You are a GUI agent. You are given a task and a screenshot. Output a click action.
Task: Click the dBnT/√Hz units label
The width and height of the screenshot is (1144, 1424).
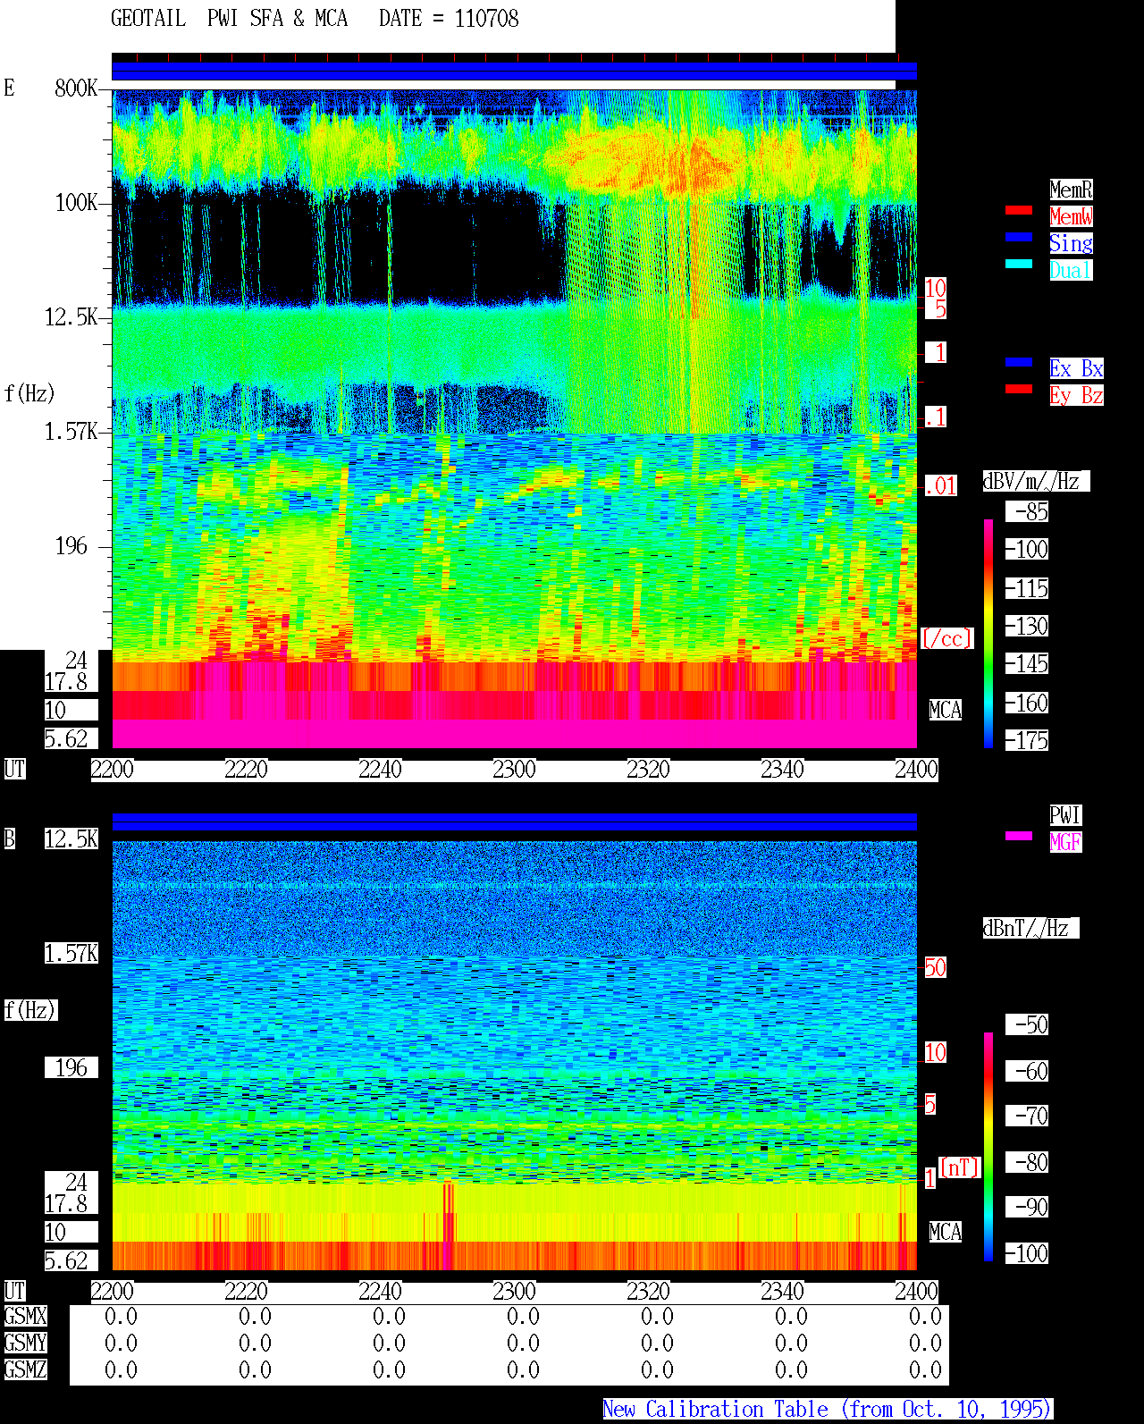[1030, 929]
